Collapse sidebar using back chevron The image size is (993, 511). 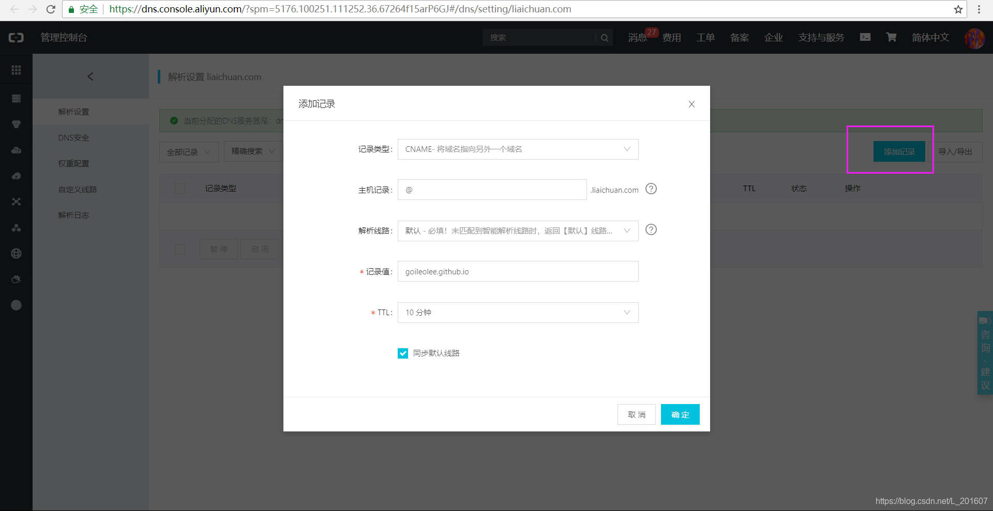point(91,76)
